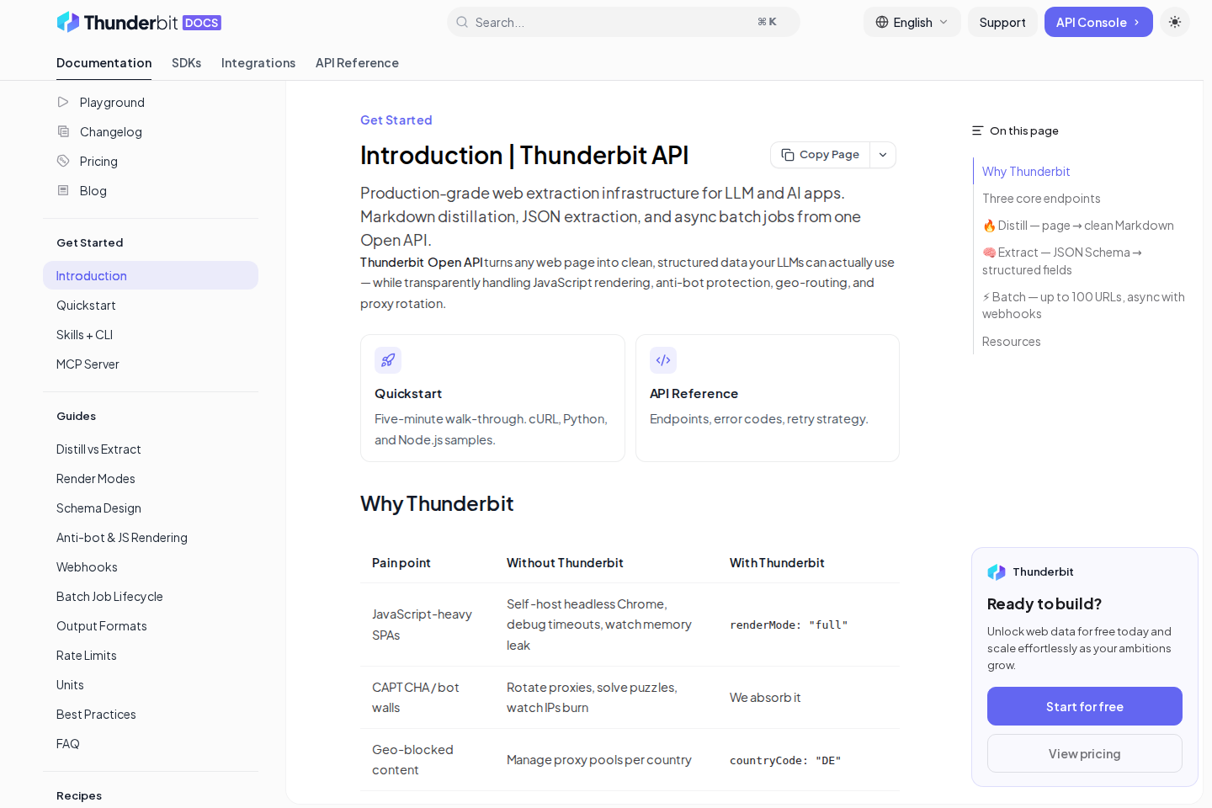Click the Thunderbit logo in Ready to build card
The image size is (1212, 808).
(x=997, y=572)
